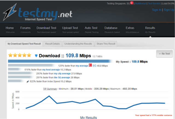Click the SG link after the flag
This screenshot has height=119, width=175.
[x=94, y=66]
